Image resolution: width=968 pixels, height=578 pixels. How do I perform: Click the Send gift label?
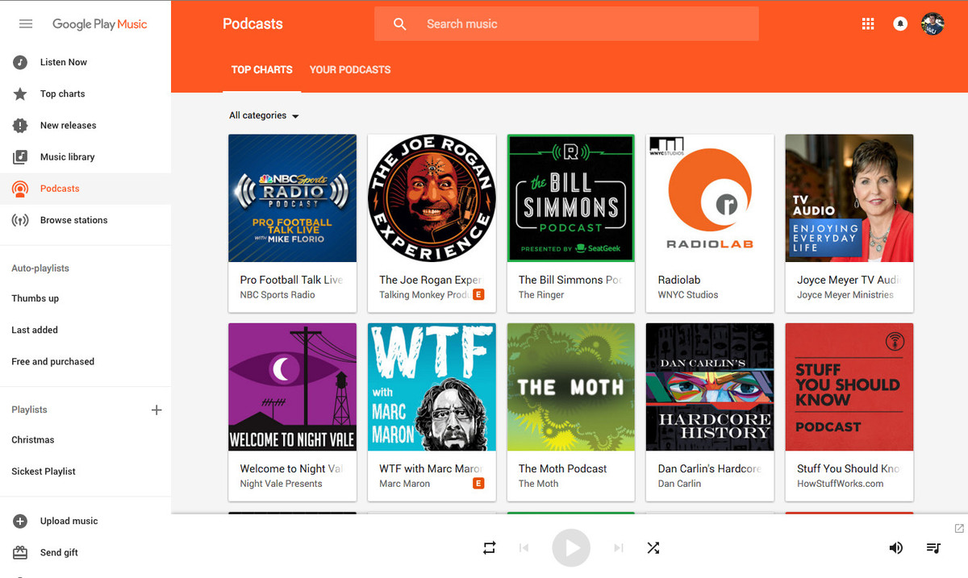(59, 553)
